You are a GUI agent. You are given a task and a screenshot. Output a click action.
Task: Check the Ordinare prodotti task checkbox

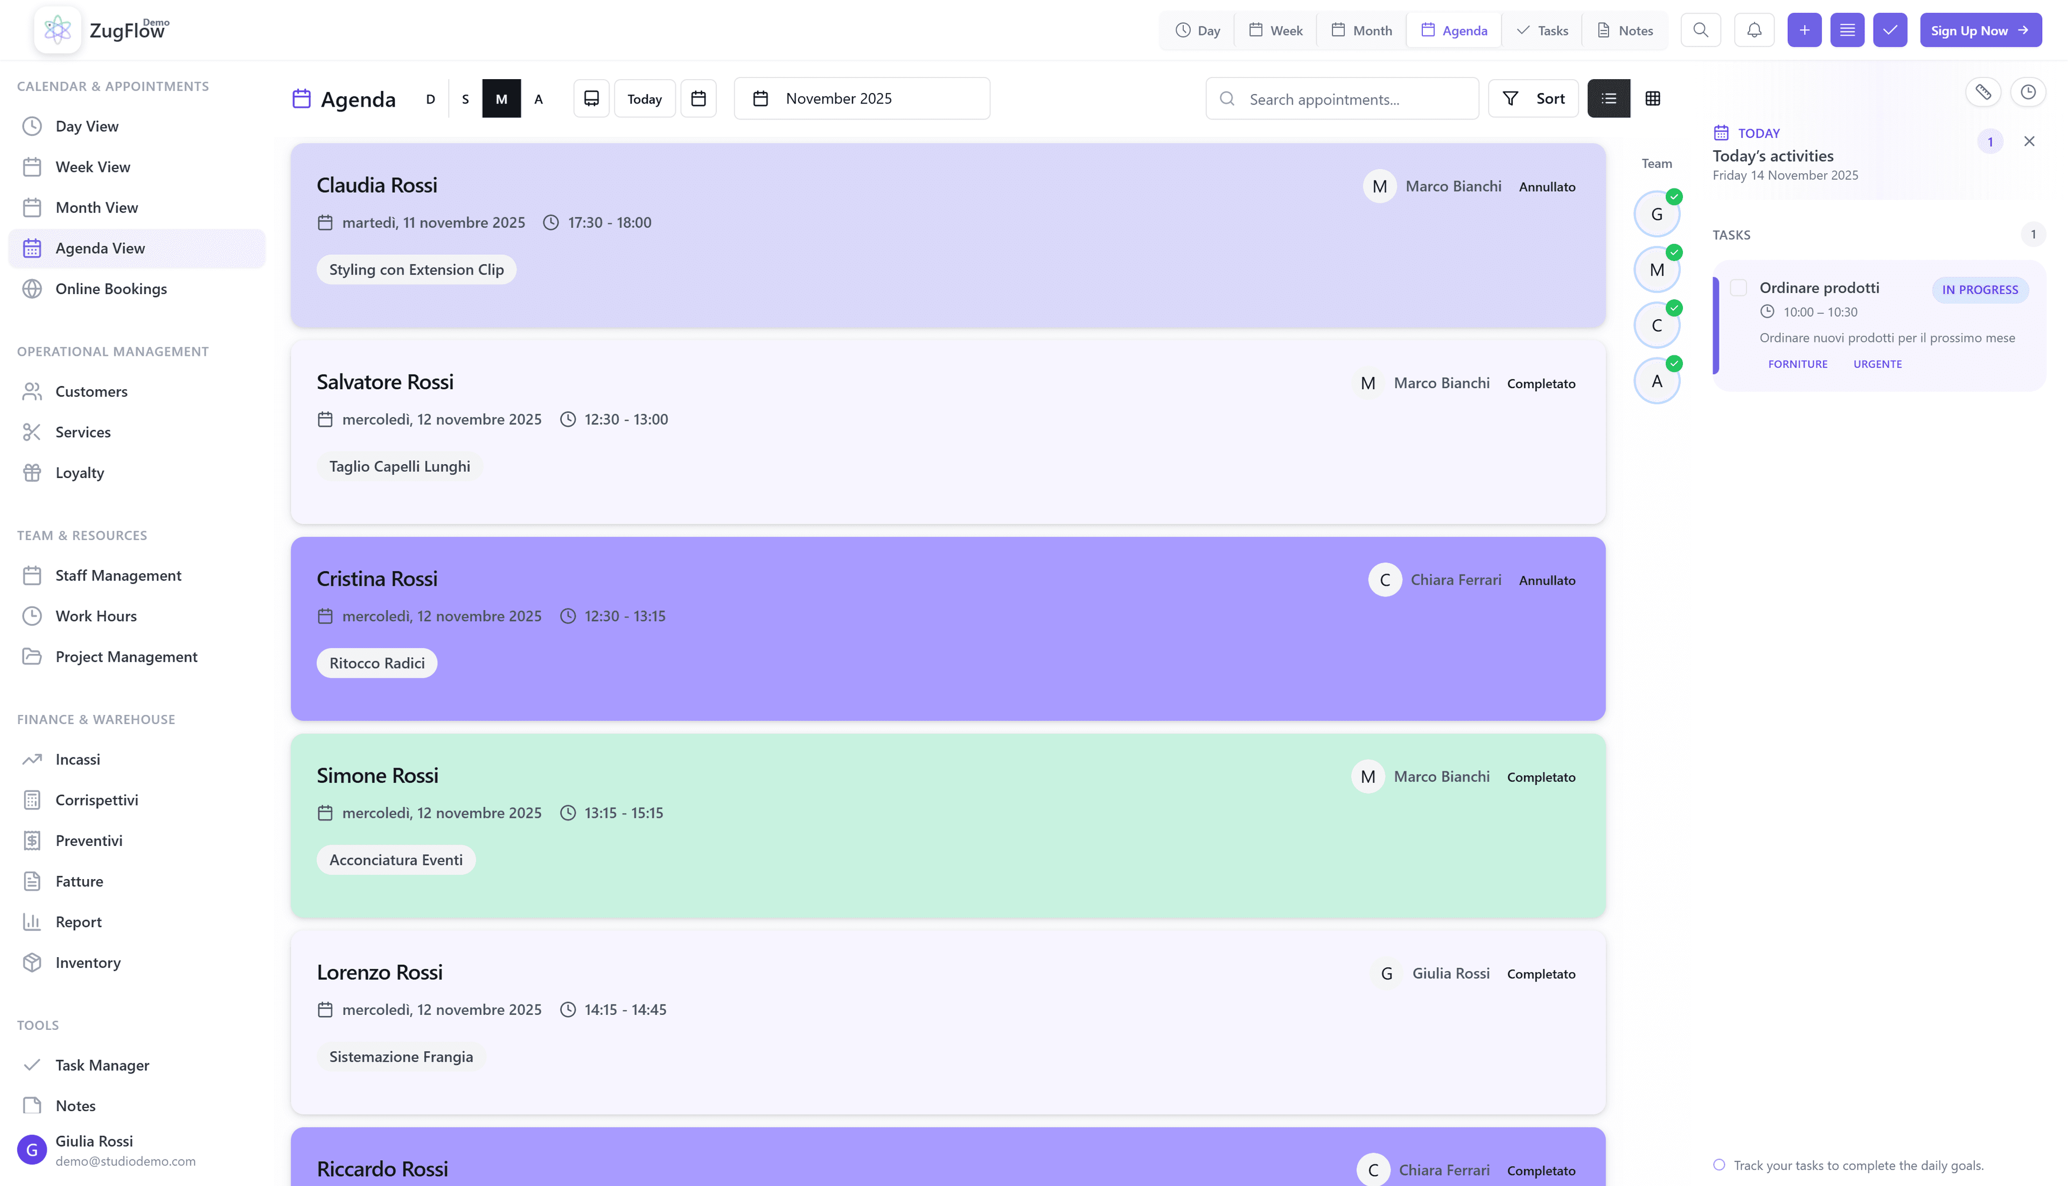point(1738,287)
